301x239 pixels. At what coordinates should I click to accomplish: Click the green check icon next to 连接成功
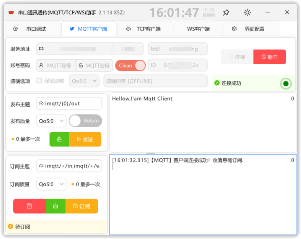point(217,83)
